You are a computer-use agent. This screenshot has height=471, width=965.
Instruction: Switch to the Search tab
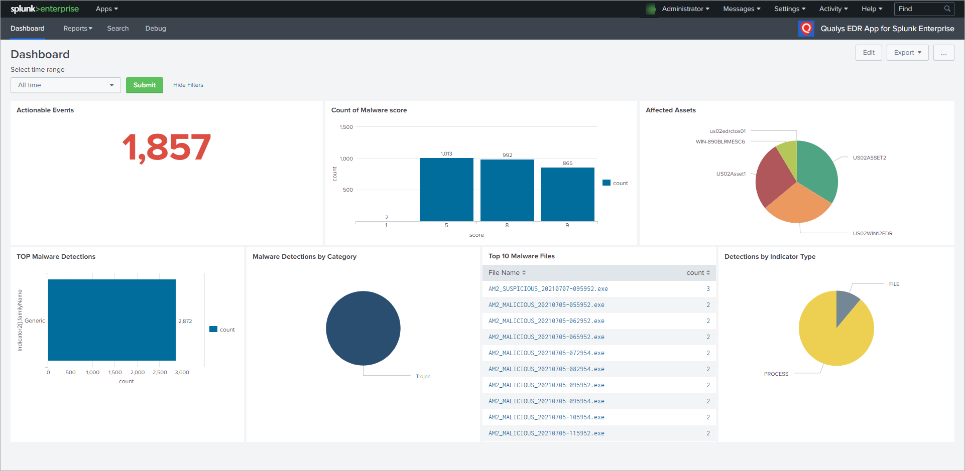(x=117, y=29)
